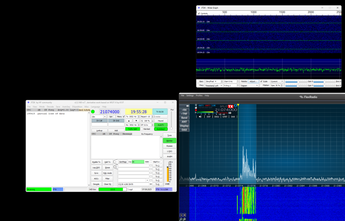The width and height of the screenshot is (345, 221).
Task: Toggle the Menu checkbox in JTDX
Action: 124,117
